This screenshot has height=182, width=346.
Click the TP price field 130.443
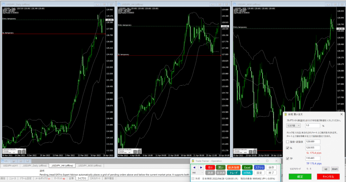pyautogui.click(x=313, y=158)
